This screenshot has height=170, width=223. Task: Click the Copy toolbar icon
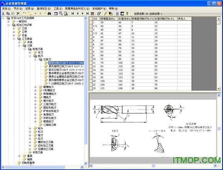coord(8,13)
